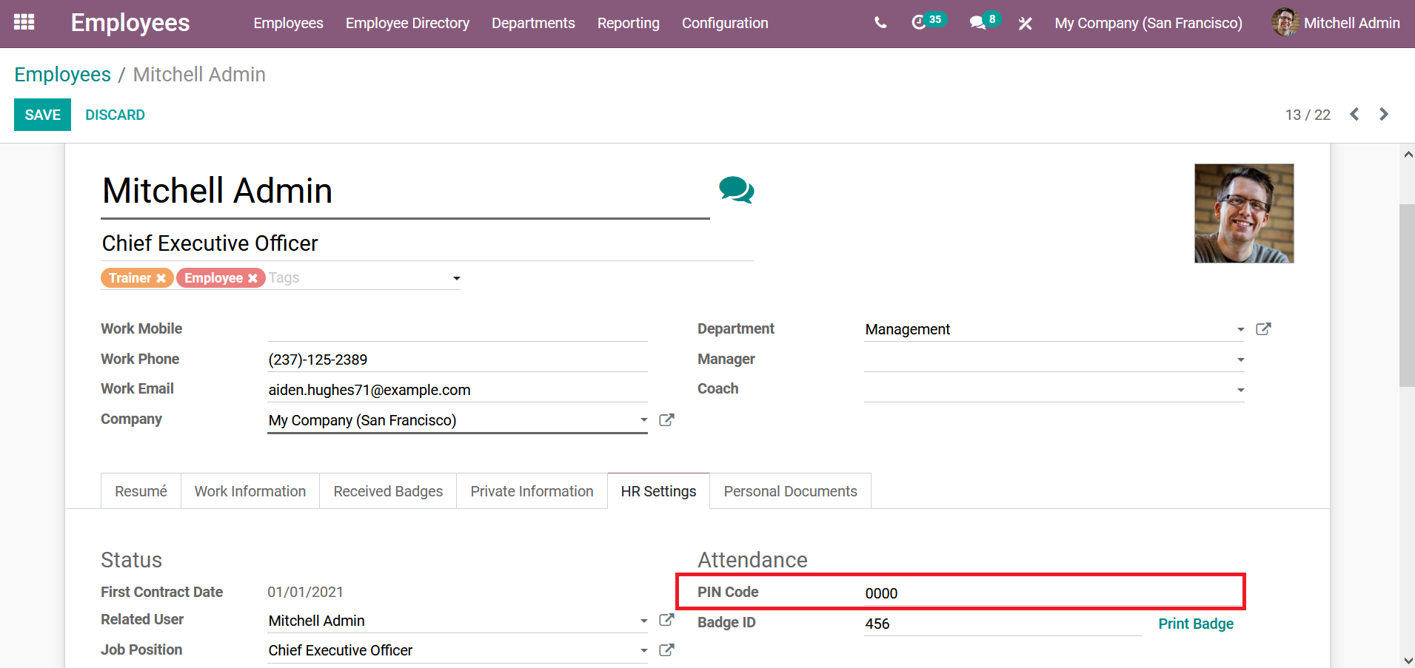Click the Work Mobile input field
Viewport: 1415px width, 668px height.
click(x=458, y=329)
